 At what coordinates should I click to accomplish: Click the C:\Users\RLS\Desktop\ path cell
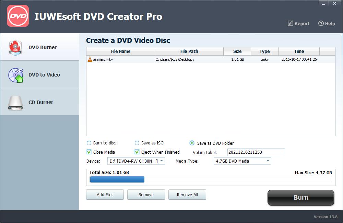[x=175, y=59]
